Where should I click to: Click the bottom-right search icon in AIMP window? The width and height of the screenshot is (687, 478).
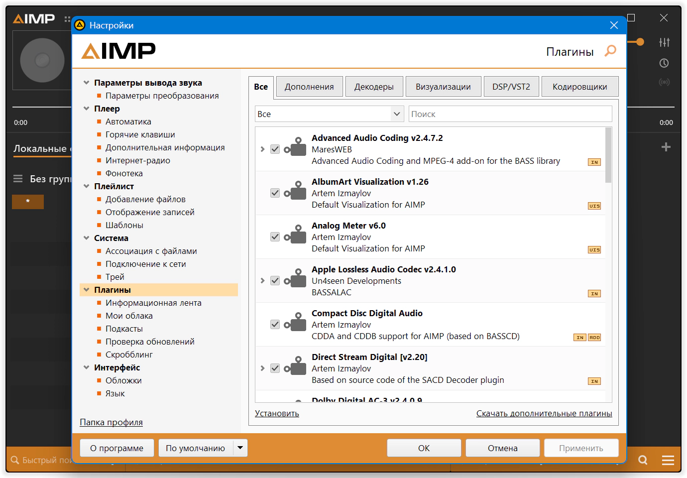tap(643, 460)
